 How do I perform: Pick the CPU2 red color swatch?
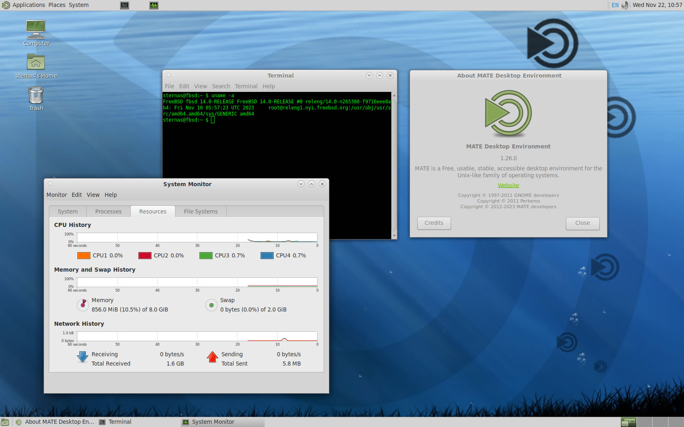tap(145, 255)
